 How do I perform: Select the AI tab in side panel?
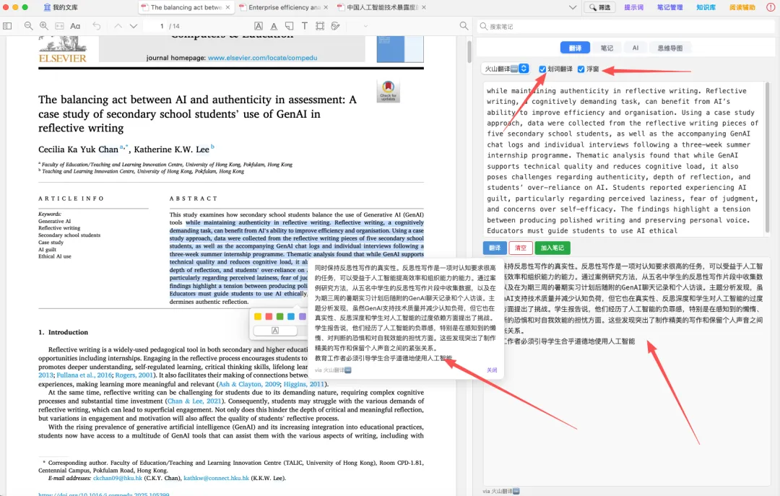click(x=636, y=48)
